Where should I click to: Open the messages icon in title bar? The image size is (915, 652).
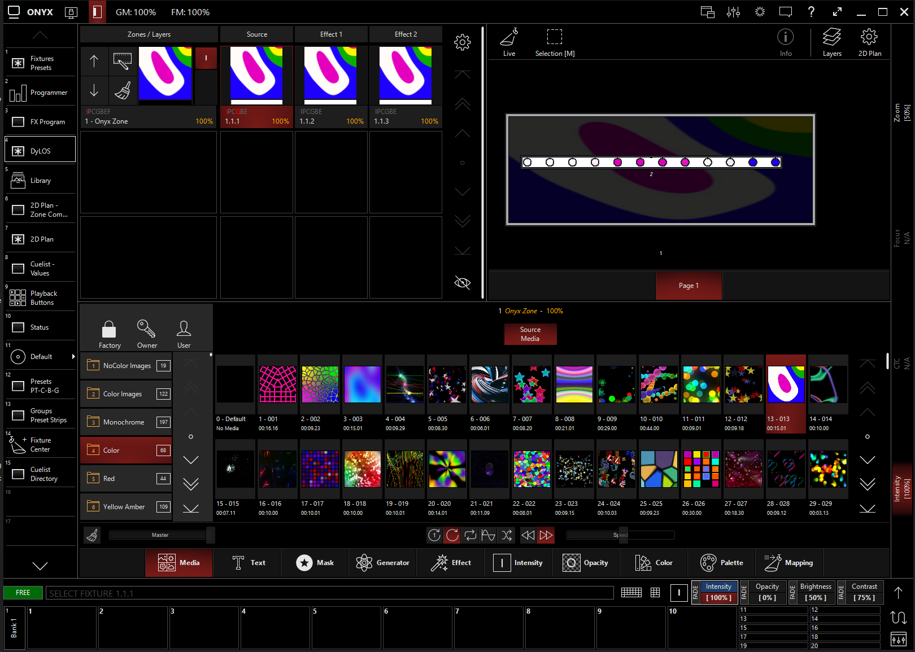[x=785, y=12]
